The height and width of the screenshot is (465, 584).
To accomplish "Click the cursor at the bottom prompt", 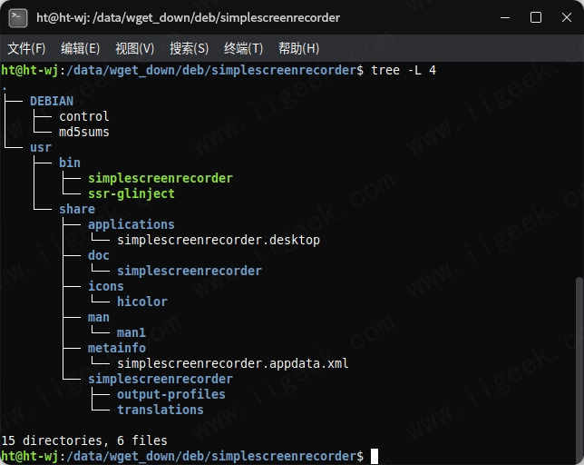I will point(375,456).
